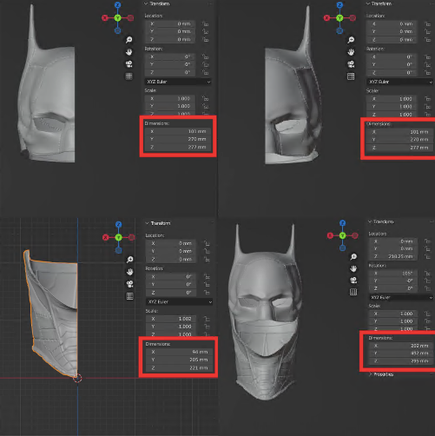Image resolution: width=435 pixels, height=436 pixels.
Task: Click zoom magnifier icon in top-right hollow-interior screenshot
Action: click(x=351, y=40)
